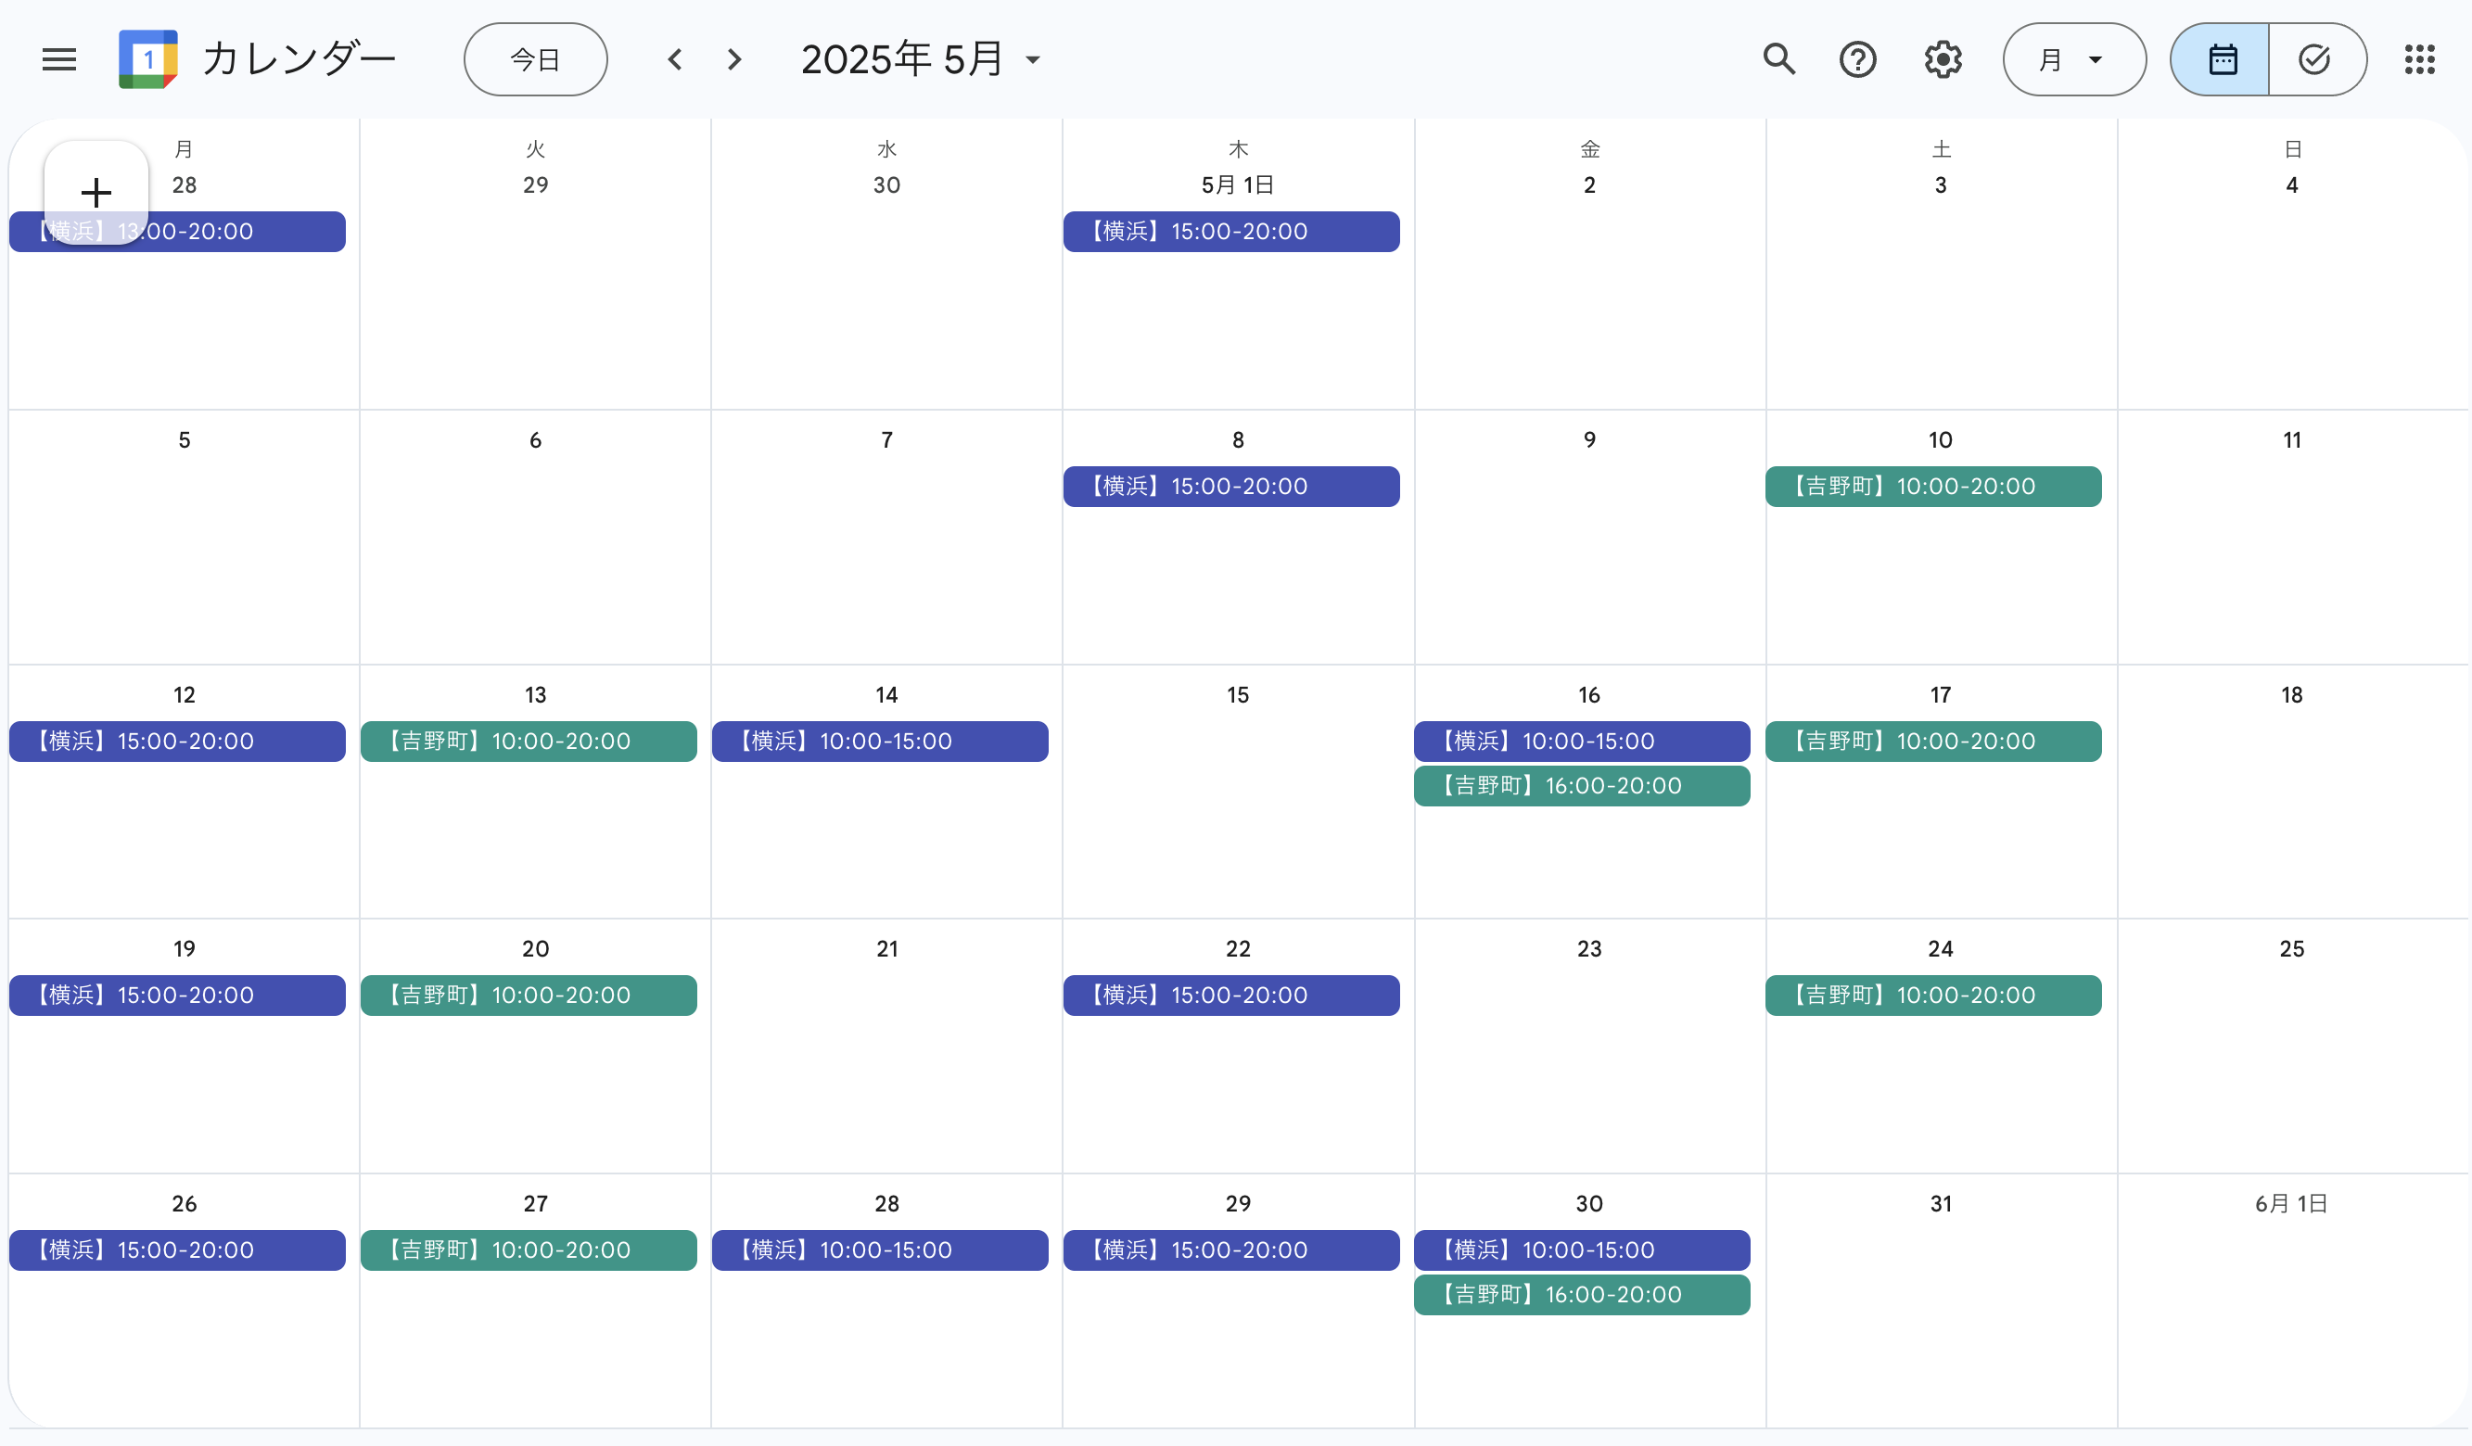The width and height of the screenshot is (2472, 1446).
Task: Open 【横浜】15:00-20:00 event on day 12
Action: coord(177,742)
